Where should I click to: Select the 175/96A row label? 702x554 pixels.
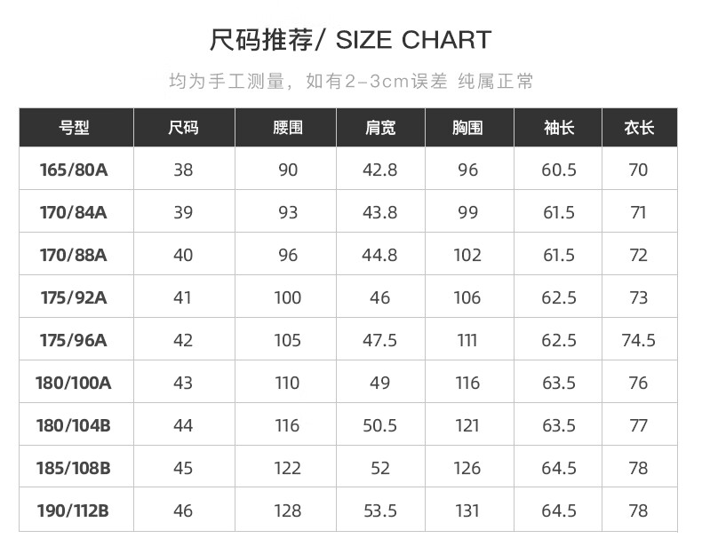[x=74, y=340]
